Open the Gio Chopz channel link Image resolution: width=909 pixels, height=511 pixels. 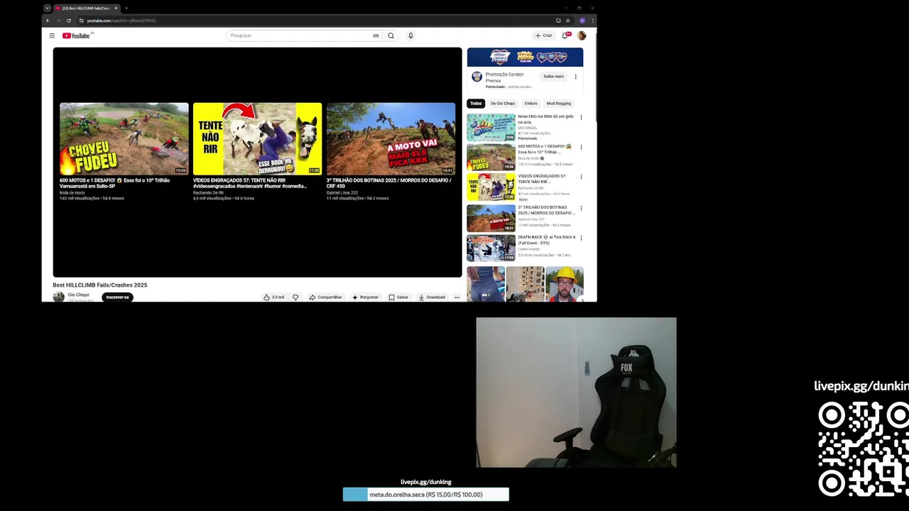(x=78, y=295)
